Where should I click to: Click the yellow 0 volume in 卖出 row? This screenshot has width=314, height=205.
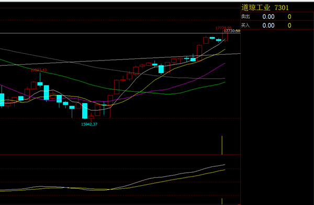pyautogui.click(x=289, y=17)
